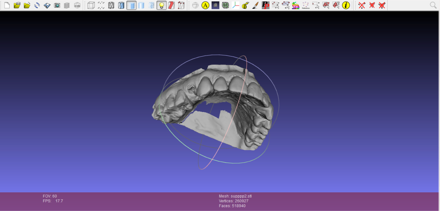The width and height of the screenshot is (440, 211).
Task: Delete the selected vertices
Action: 362,5
